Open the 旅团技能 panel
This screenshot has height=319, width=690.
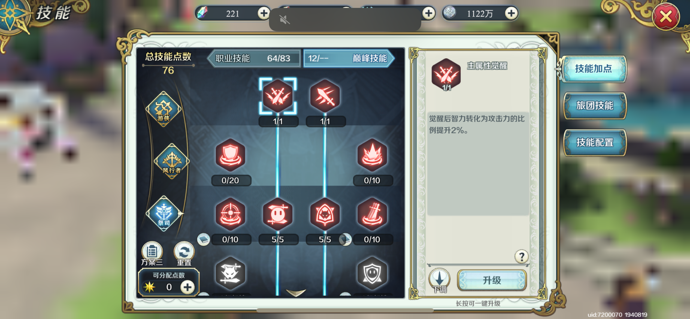click(595, 106)
